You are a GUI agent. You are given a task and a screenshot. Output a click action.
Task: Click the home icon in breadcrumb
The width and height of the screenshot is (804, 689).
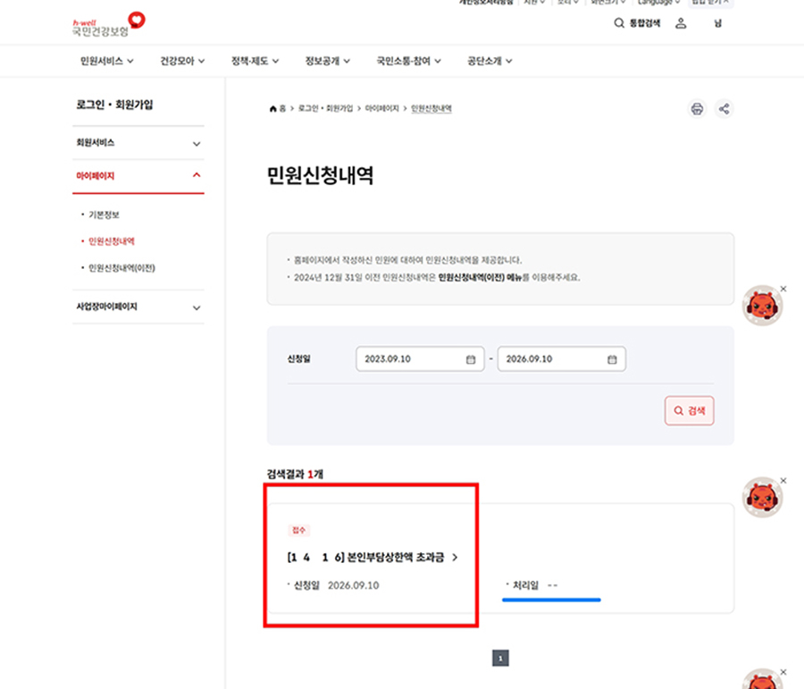pos(272,109)
